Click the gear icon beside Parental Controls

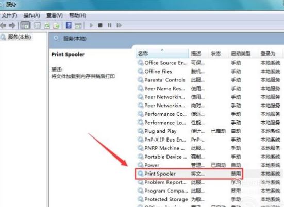[140, 80]
